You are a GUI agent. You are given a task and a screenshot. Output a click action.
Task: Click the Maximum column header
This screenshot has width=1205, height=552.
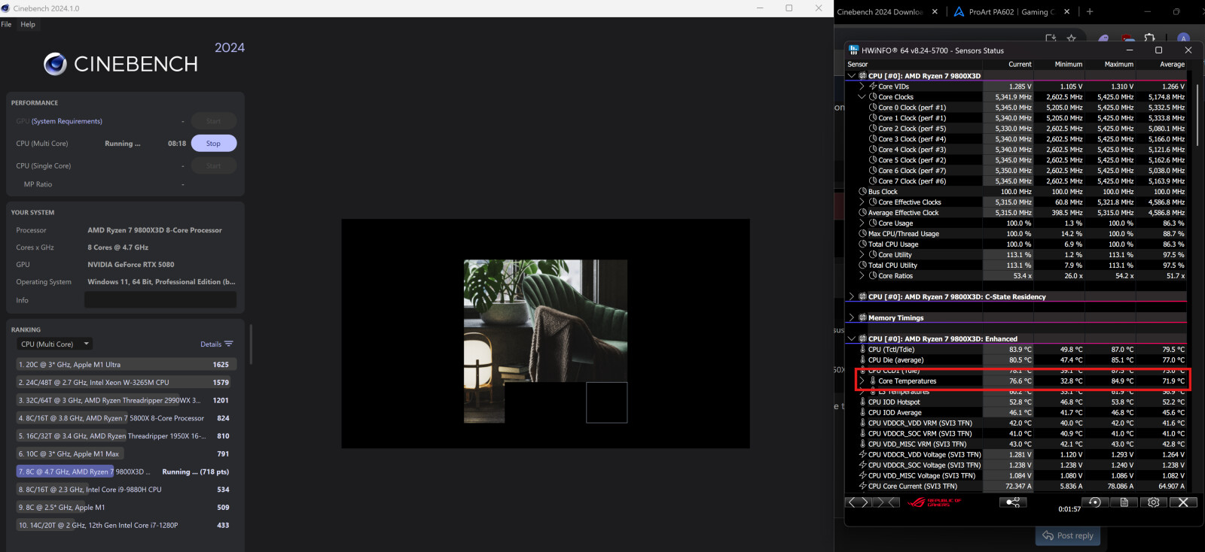(x=1118, y=65)
